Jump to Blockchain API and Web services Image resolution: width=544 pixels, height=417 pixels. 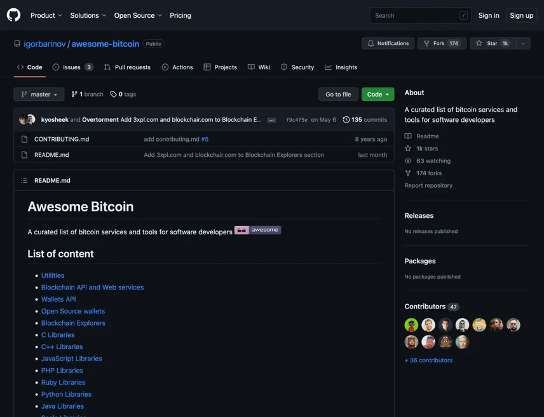pos(92,288)
